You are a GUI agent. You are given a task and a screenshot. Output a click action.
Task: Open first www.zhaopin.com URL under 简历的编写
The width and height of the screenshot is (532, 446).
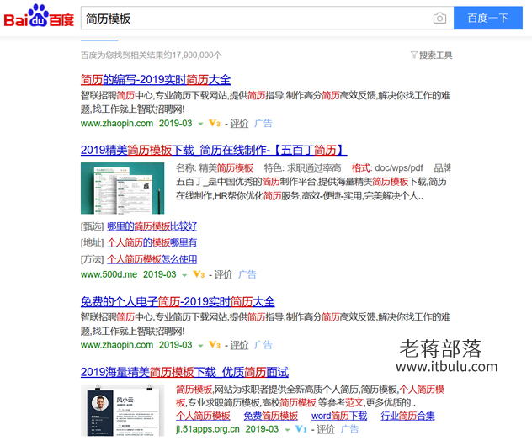point(117,123)
